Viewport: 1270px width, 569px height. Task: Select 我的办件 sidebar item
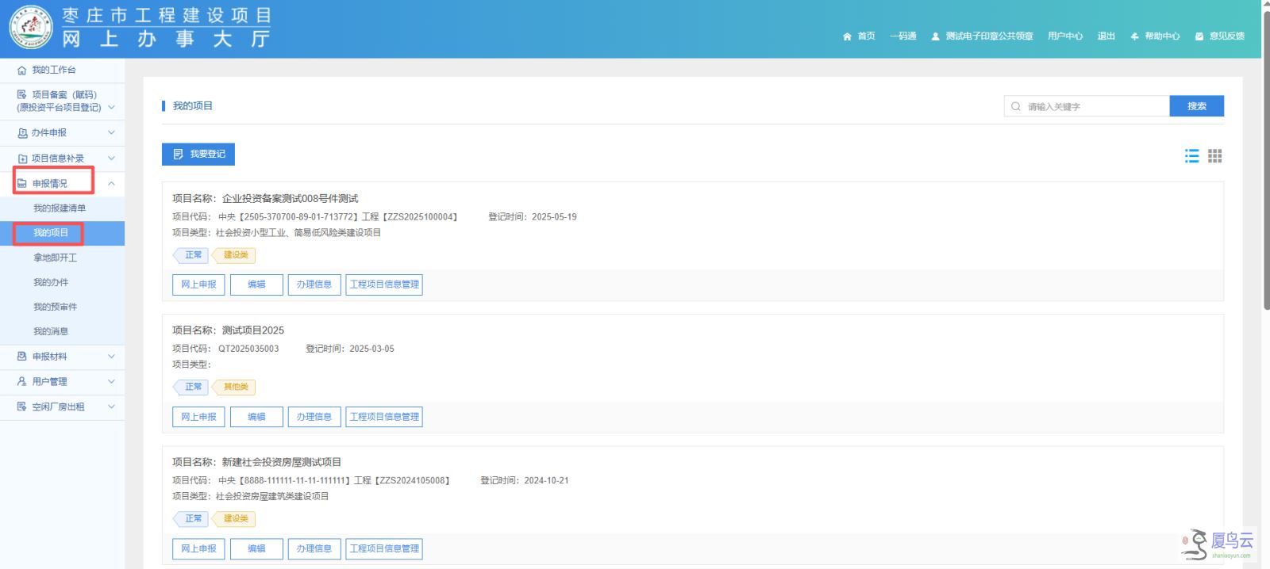(51, 282)
